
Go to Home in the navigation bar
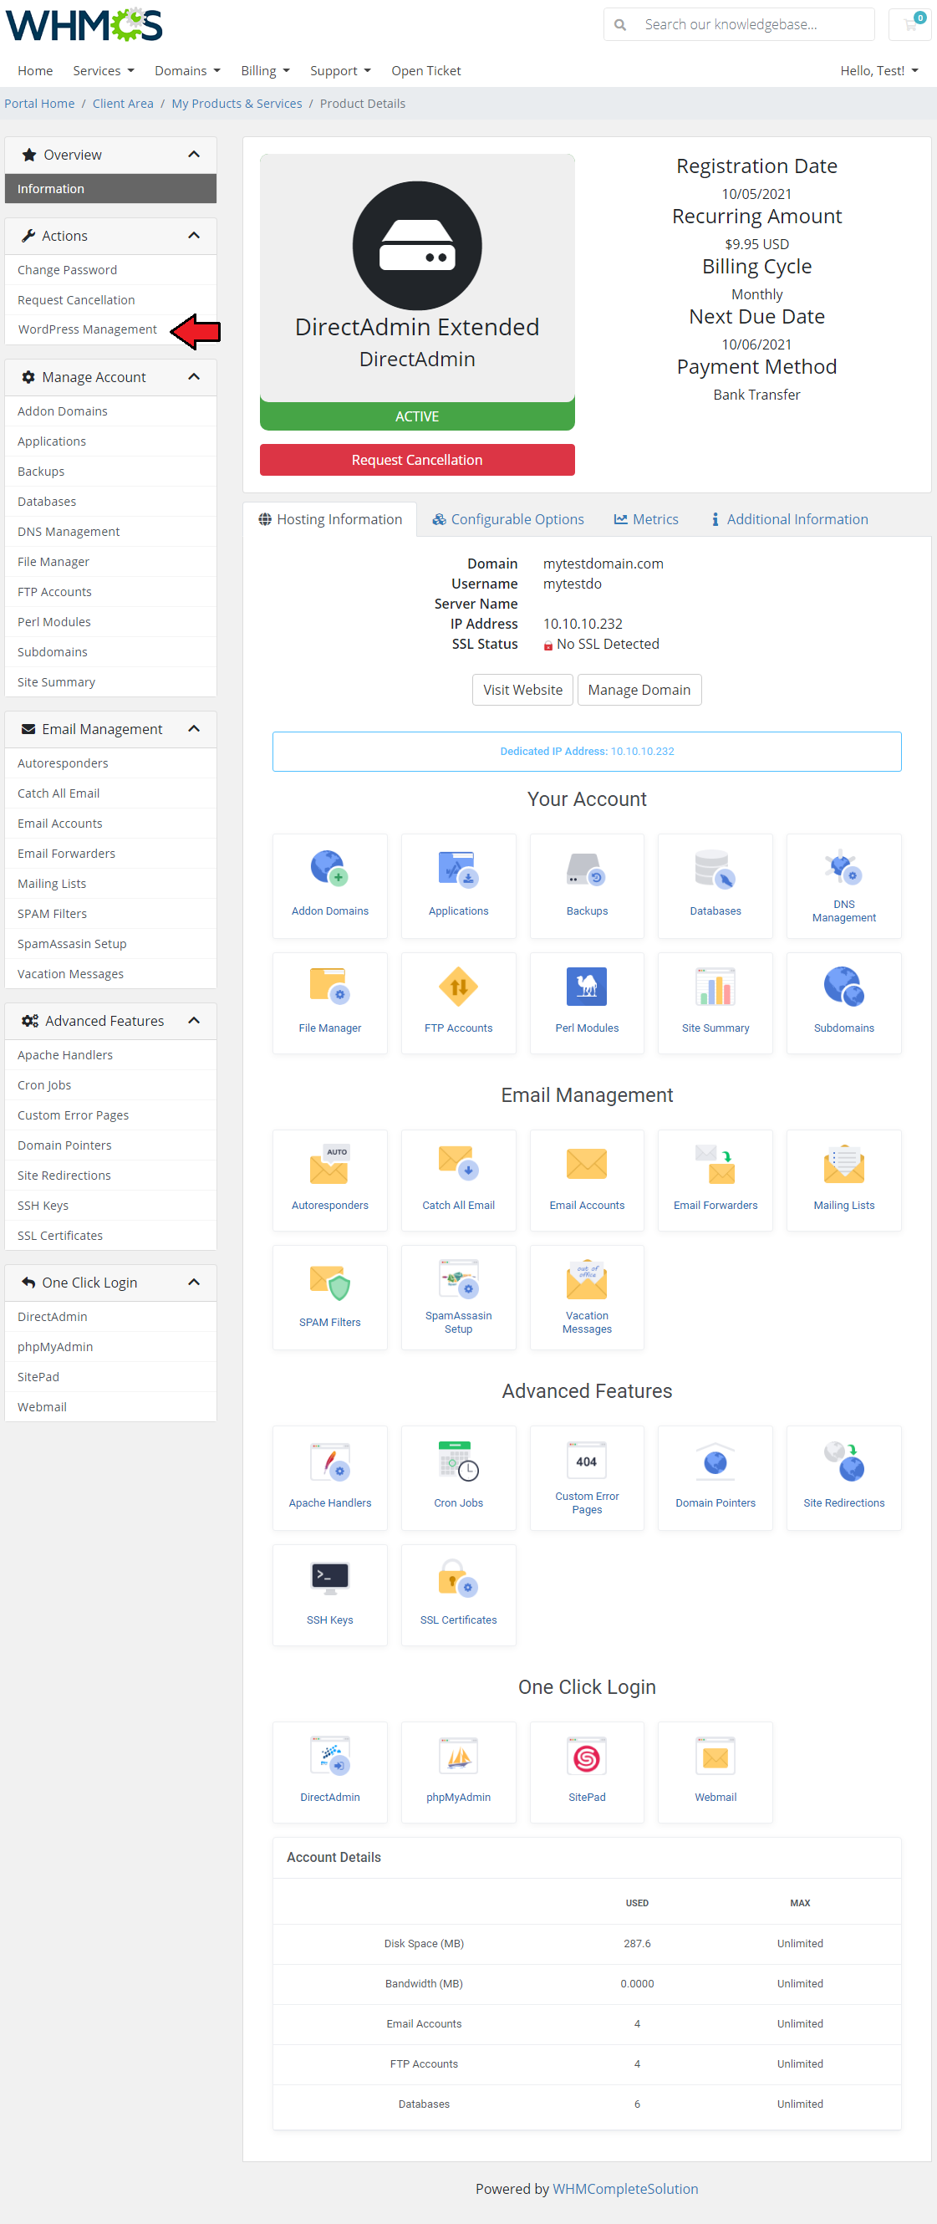coord(35,71)
